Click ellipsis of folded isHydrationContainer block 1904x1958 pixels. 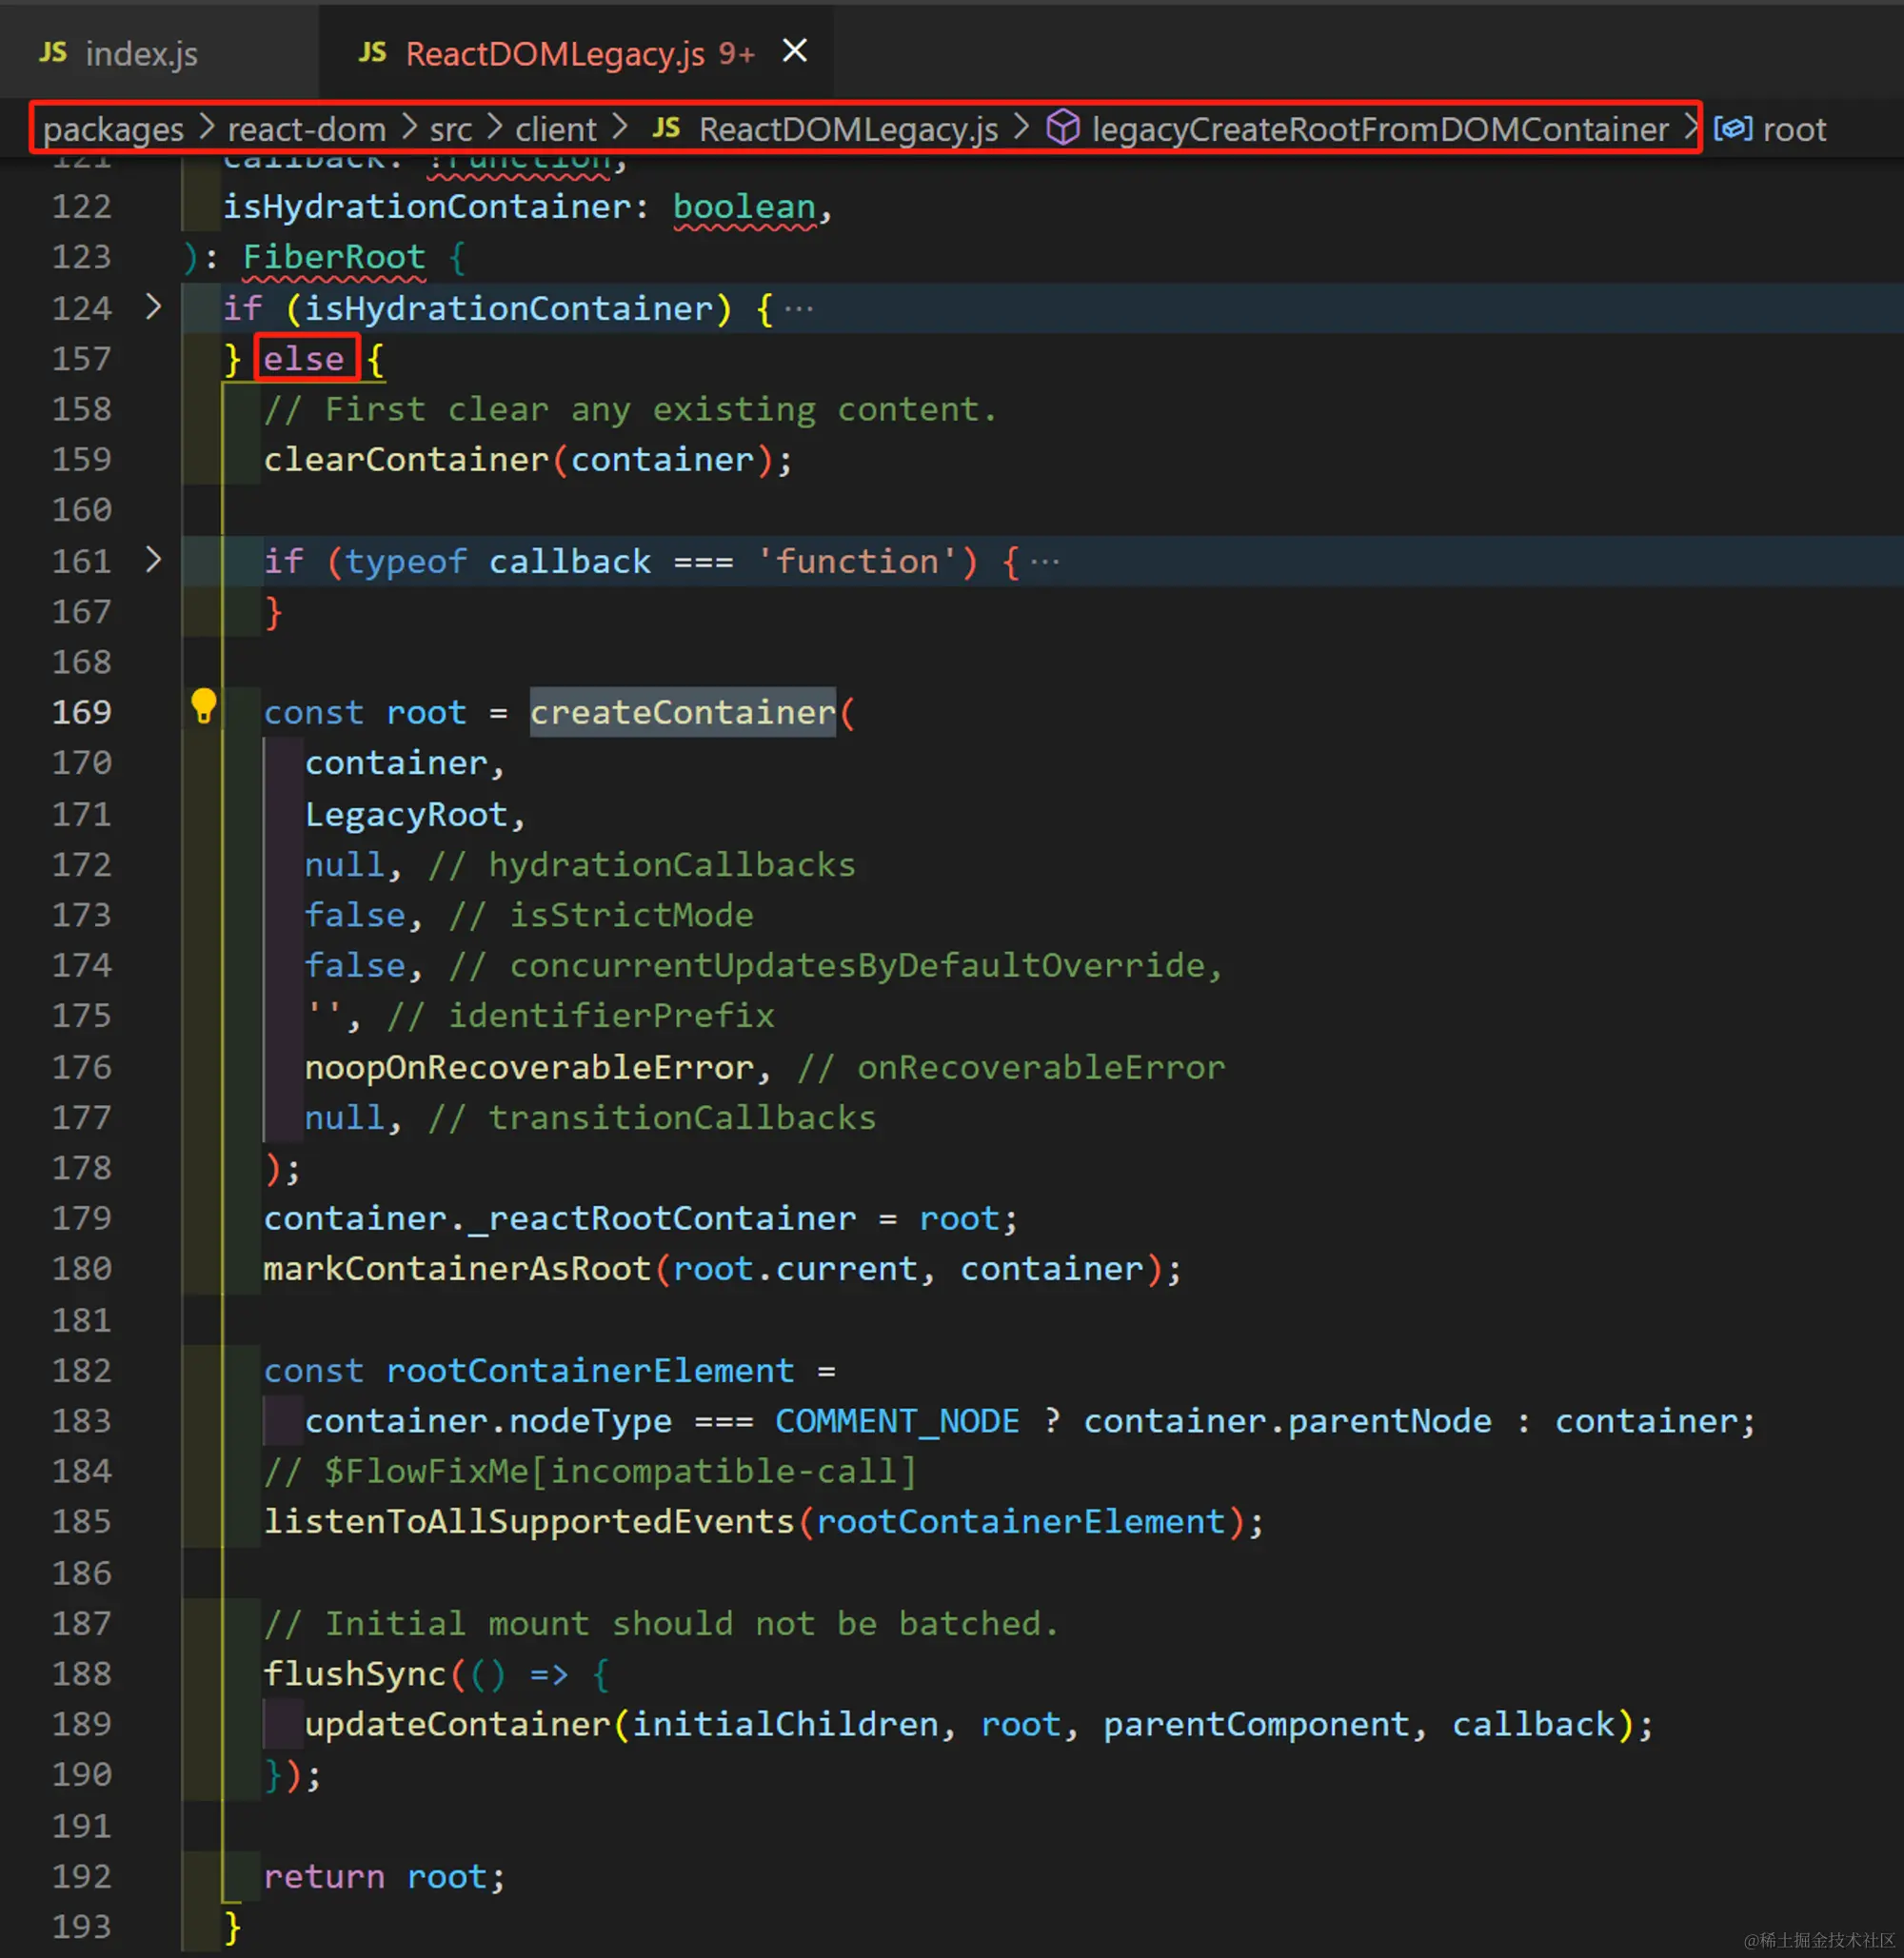click(799, 309)
